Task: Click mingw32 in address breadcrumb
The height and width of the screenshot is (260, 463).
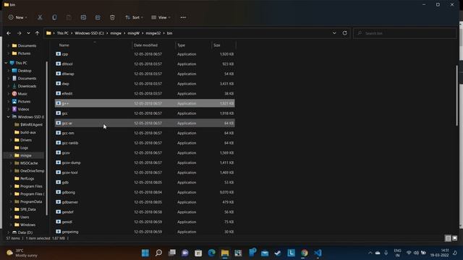Action: [x=153, y=33]
